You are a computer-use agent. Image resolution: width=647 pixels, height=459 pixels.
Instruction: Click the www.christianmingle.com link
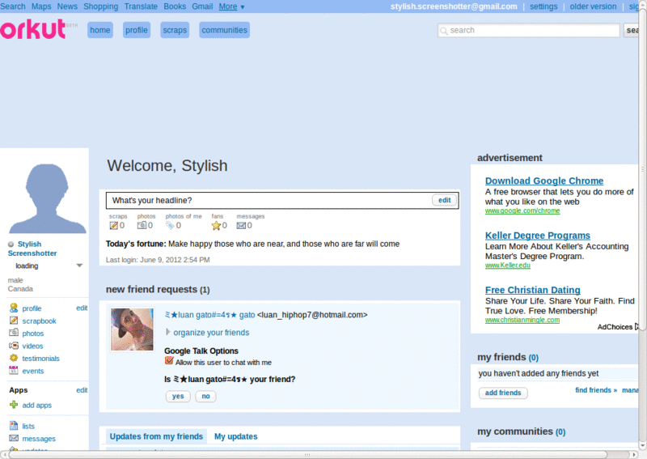tap(522, 320)
